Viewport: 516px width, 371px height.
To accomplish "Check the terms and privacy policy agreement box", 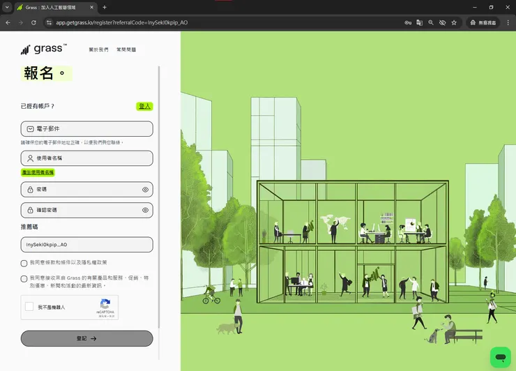I will click(24, 263).
